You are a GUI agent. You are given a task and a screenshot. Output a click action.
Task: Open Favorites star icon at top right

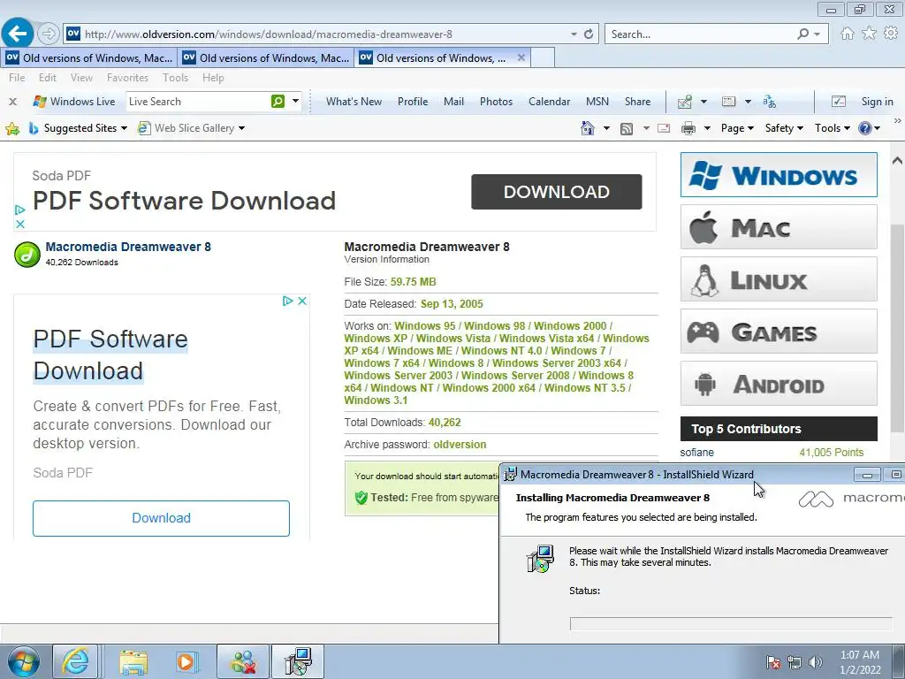click(870, 34)
